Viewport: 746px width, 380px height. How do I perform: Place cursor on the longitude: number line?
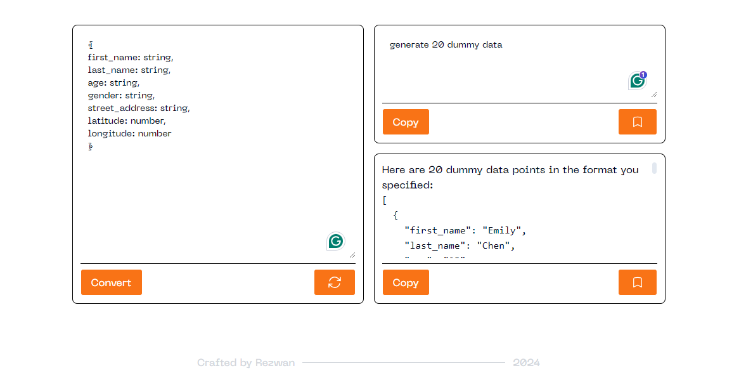coord(129,134)
